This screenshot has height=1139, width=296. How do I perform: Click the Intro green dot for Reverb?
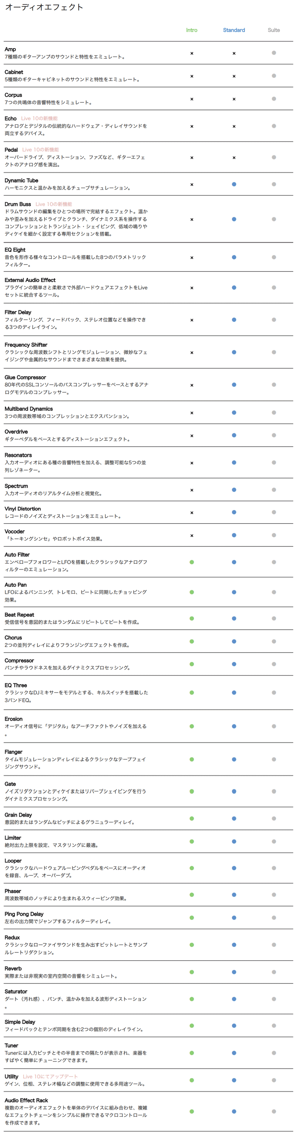pos(192,972)
